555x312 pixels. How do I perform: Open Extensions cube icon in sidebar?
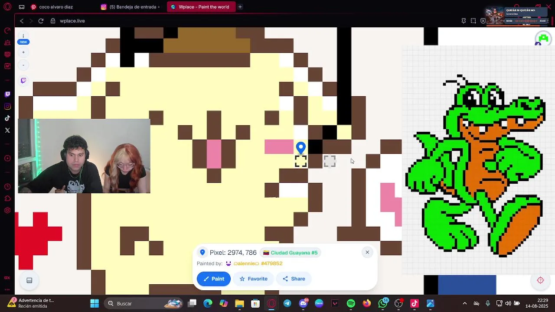(7, 198)
